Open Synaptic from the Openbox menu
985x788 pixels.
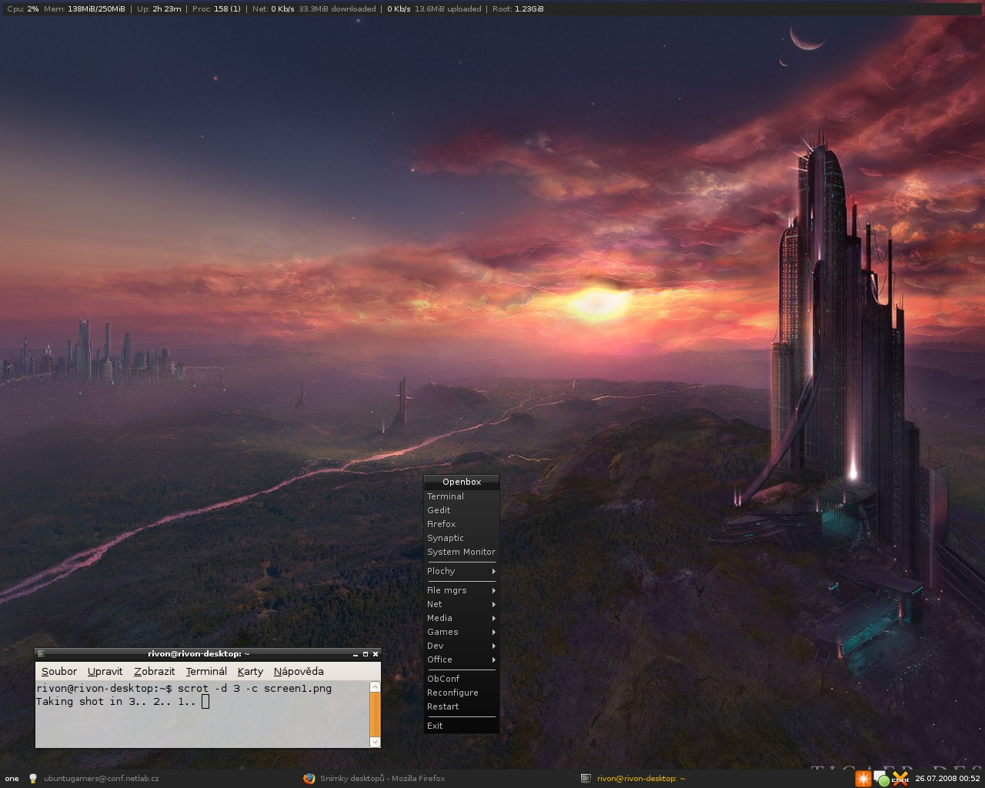click(x=462, y=538)
